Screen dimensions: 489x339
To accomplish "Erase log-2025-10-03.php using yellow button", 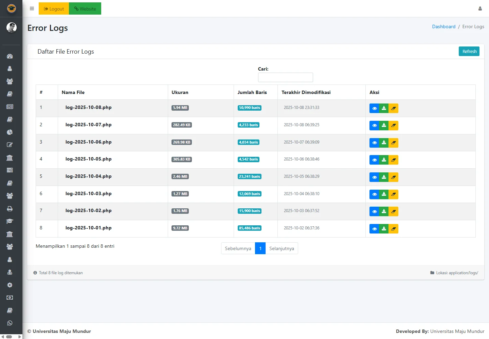I will [393, 194].
